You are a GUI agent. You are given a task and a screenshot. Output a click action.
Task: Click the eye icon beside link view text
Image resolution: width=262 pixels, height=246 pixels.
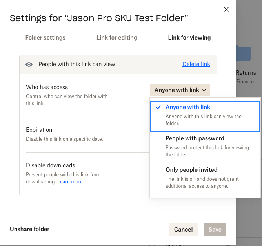[29, 65]
